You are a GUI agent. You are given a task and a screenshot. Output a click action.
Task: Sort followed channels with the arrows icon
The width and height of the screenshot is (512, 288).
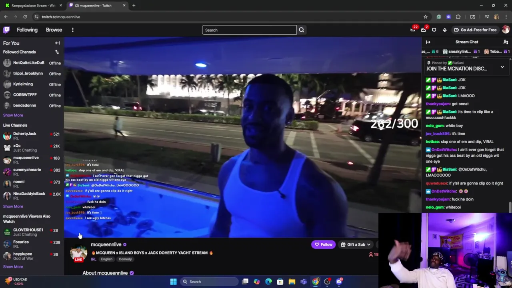click(57, 52)
